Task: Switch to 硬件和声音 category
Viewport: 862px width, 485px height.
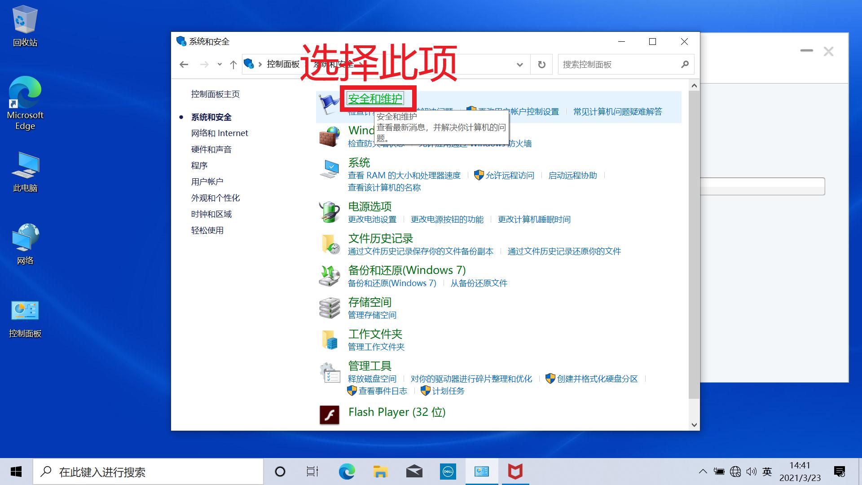Action: (x=211, y=149)
